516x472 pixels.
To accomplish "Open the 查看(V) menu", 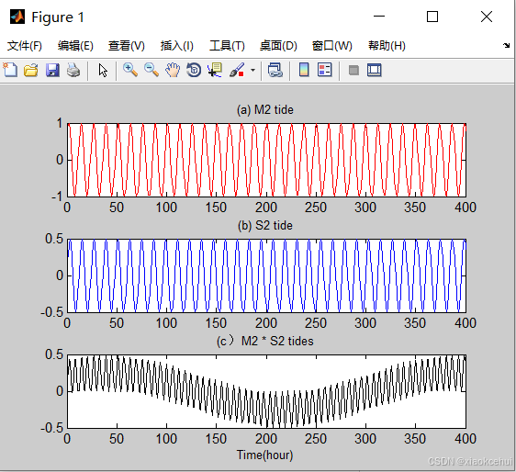I will click(127, 45).
